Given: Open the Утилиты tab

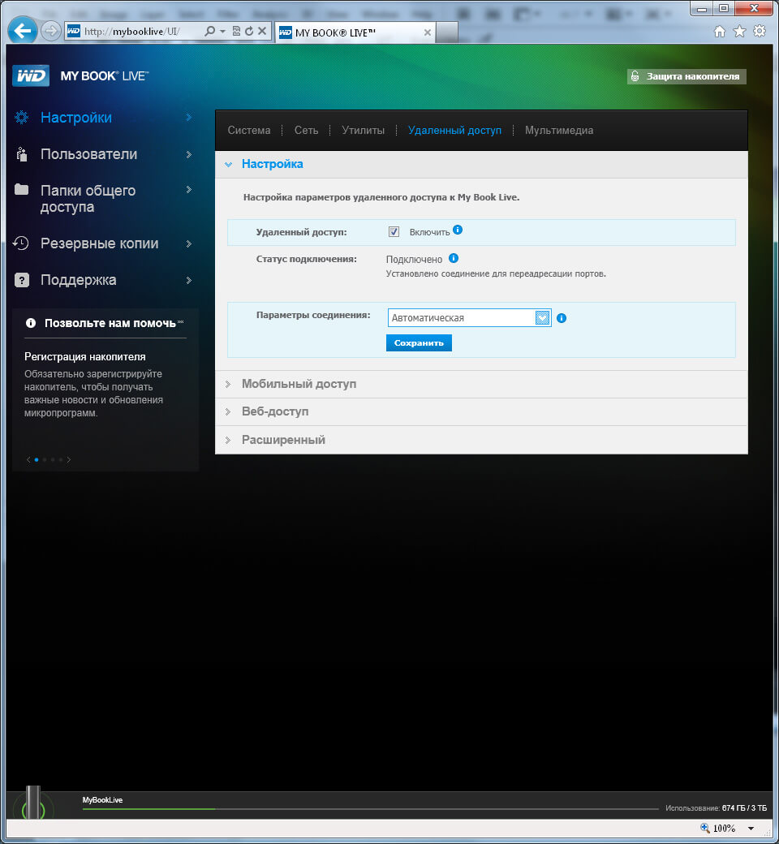Looking at the screenshot, I should [363, 131].
